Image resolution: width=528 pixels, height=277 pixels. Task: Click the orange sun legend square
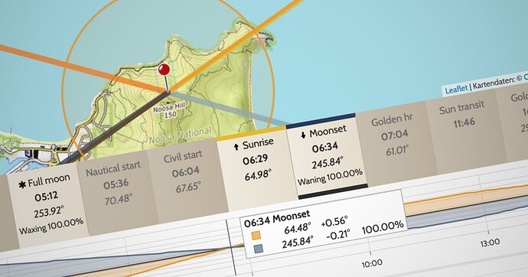pos(256,236)
